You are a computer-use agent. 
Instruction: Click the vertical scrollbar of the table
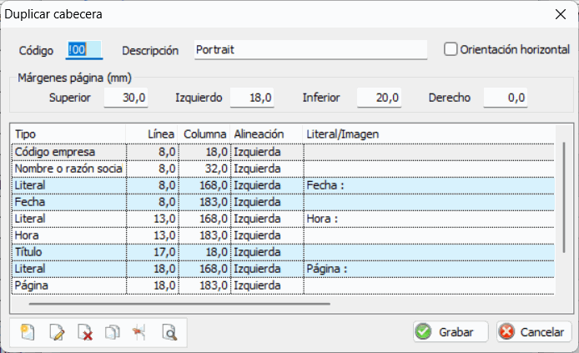coord(564,198)
